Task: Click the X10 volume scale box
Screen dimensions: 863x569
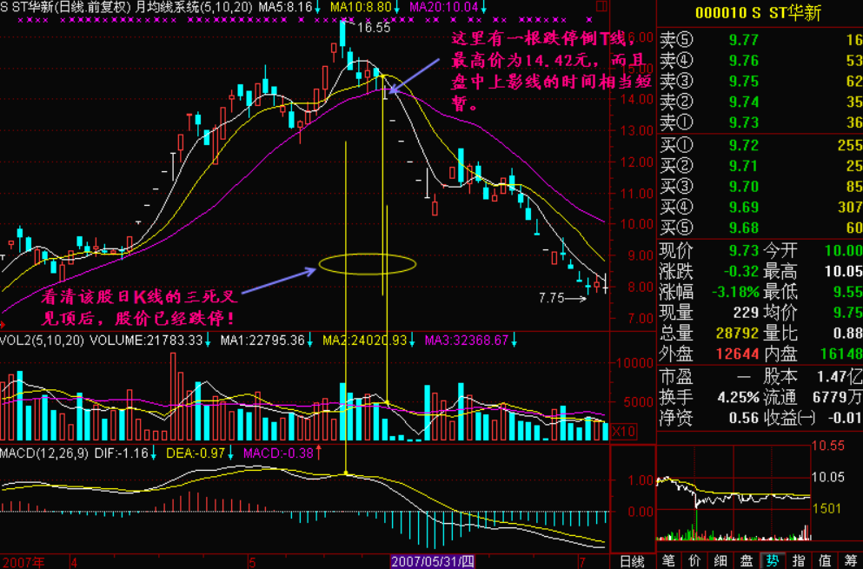Action: click(623, 431)
